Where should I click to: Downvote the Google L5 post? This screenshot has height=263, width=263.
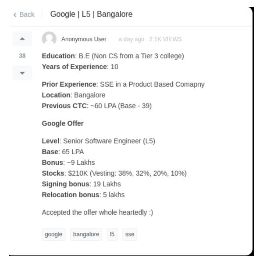click(x=22, y=72)
